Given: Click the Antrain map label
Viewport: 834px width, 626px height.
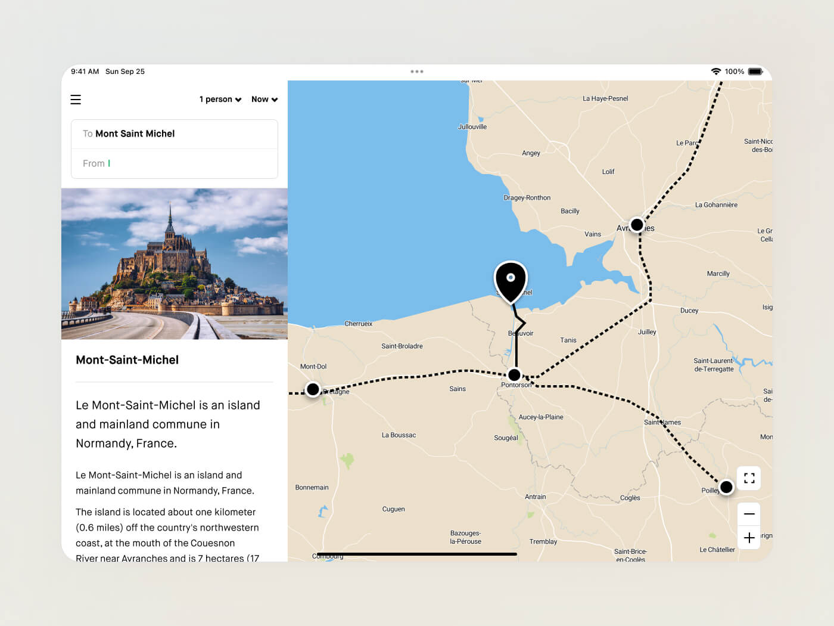Looking at the screenshot, I should click(x=536, y=497).
